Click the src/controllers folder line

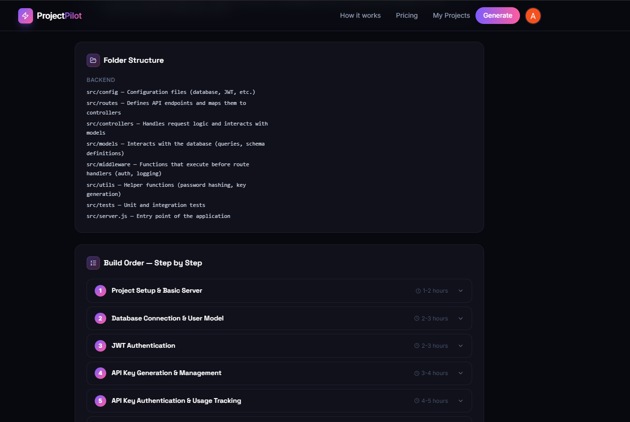[x=177, y=128]
